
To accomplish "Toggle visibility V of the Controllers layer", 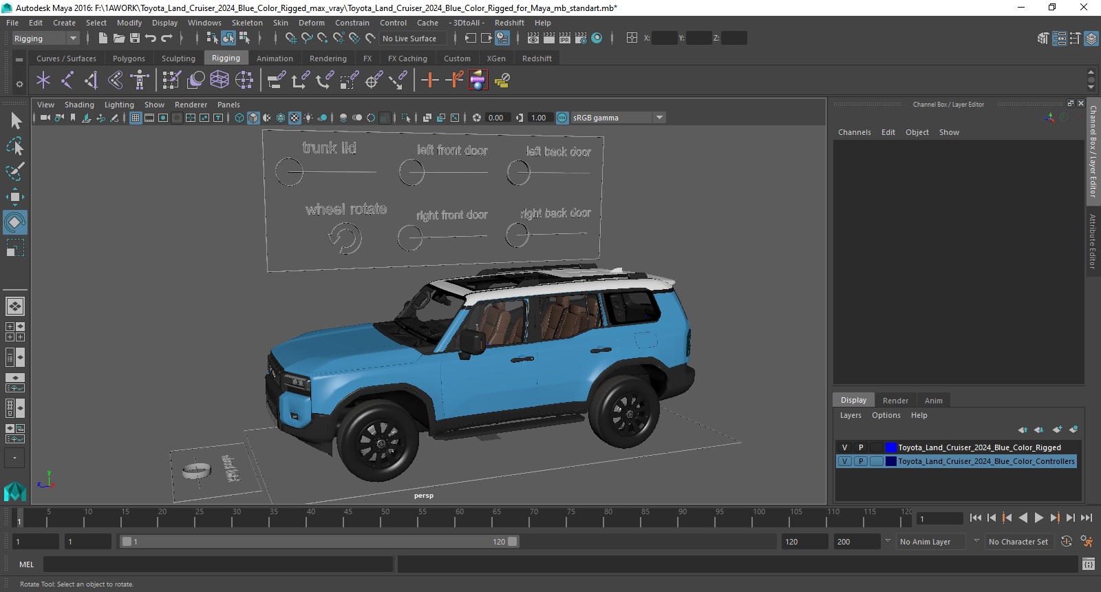I will [845, 461].
